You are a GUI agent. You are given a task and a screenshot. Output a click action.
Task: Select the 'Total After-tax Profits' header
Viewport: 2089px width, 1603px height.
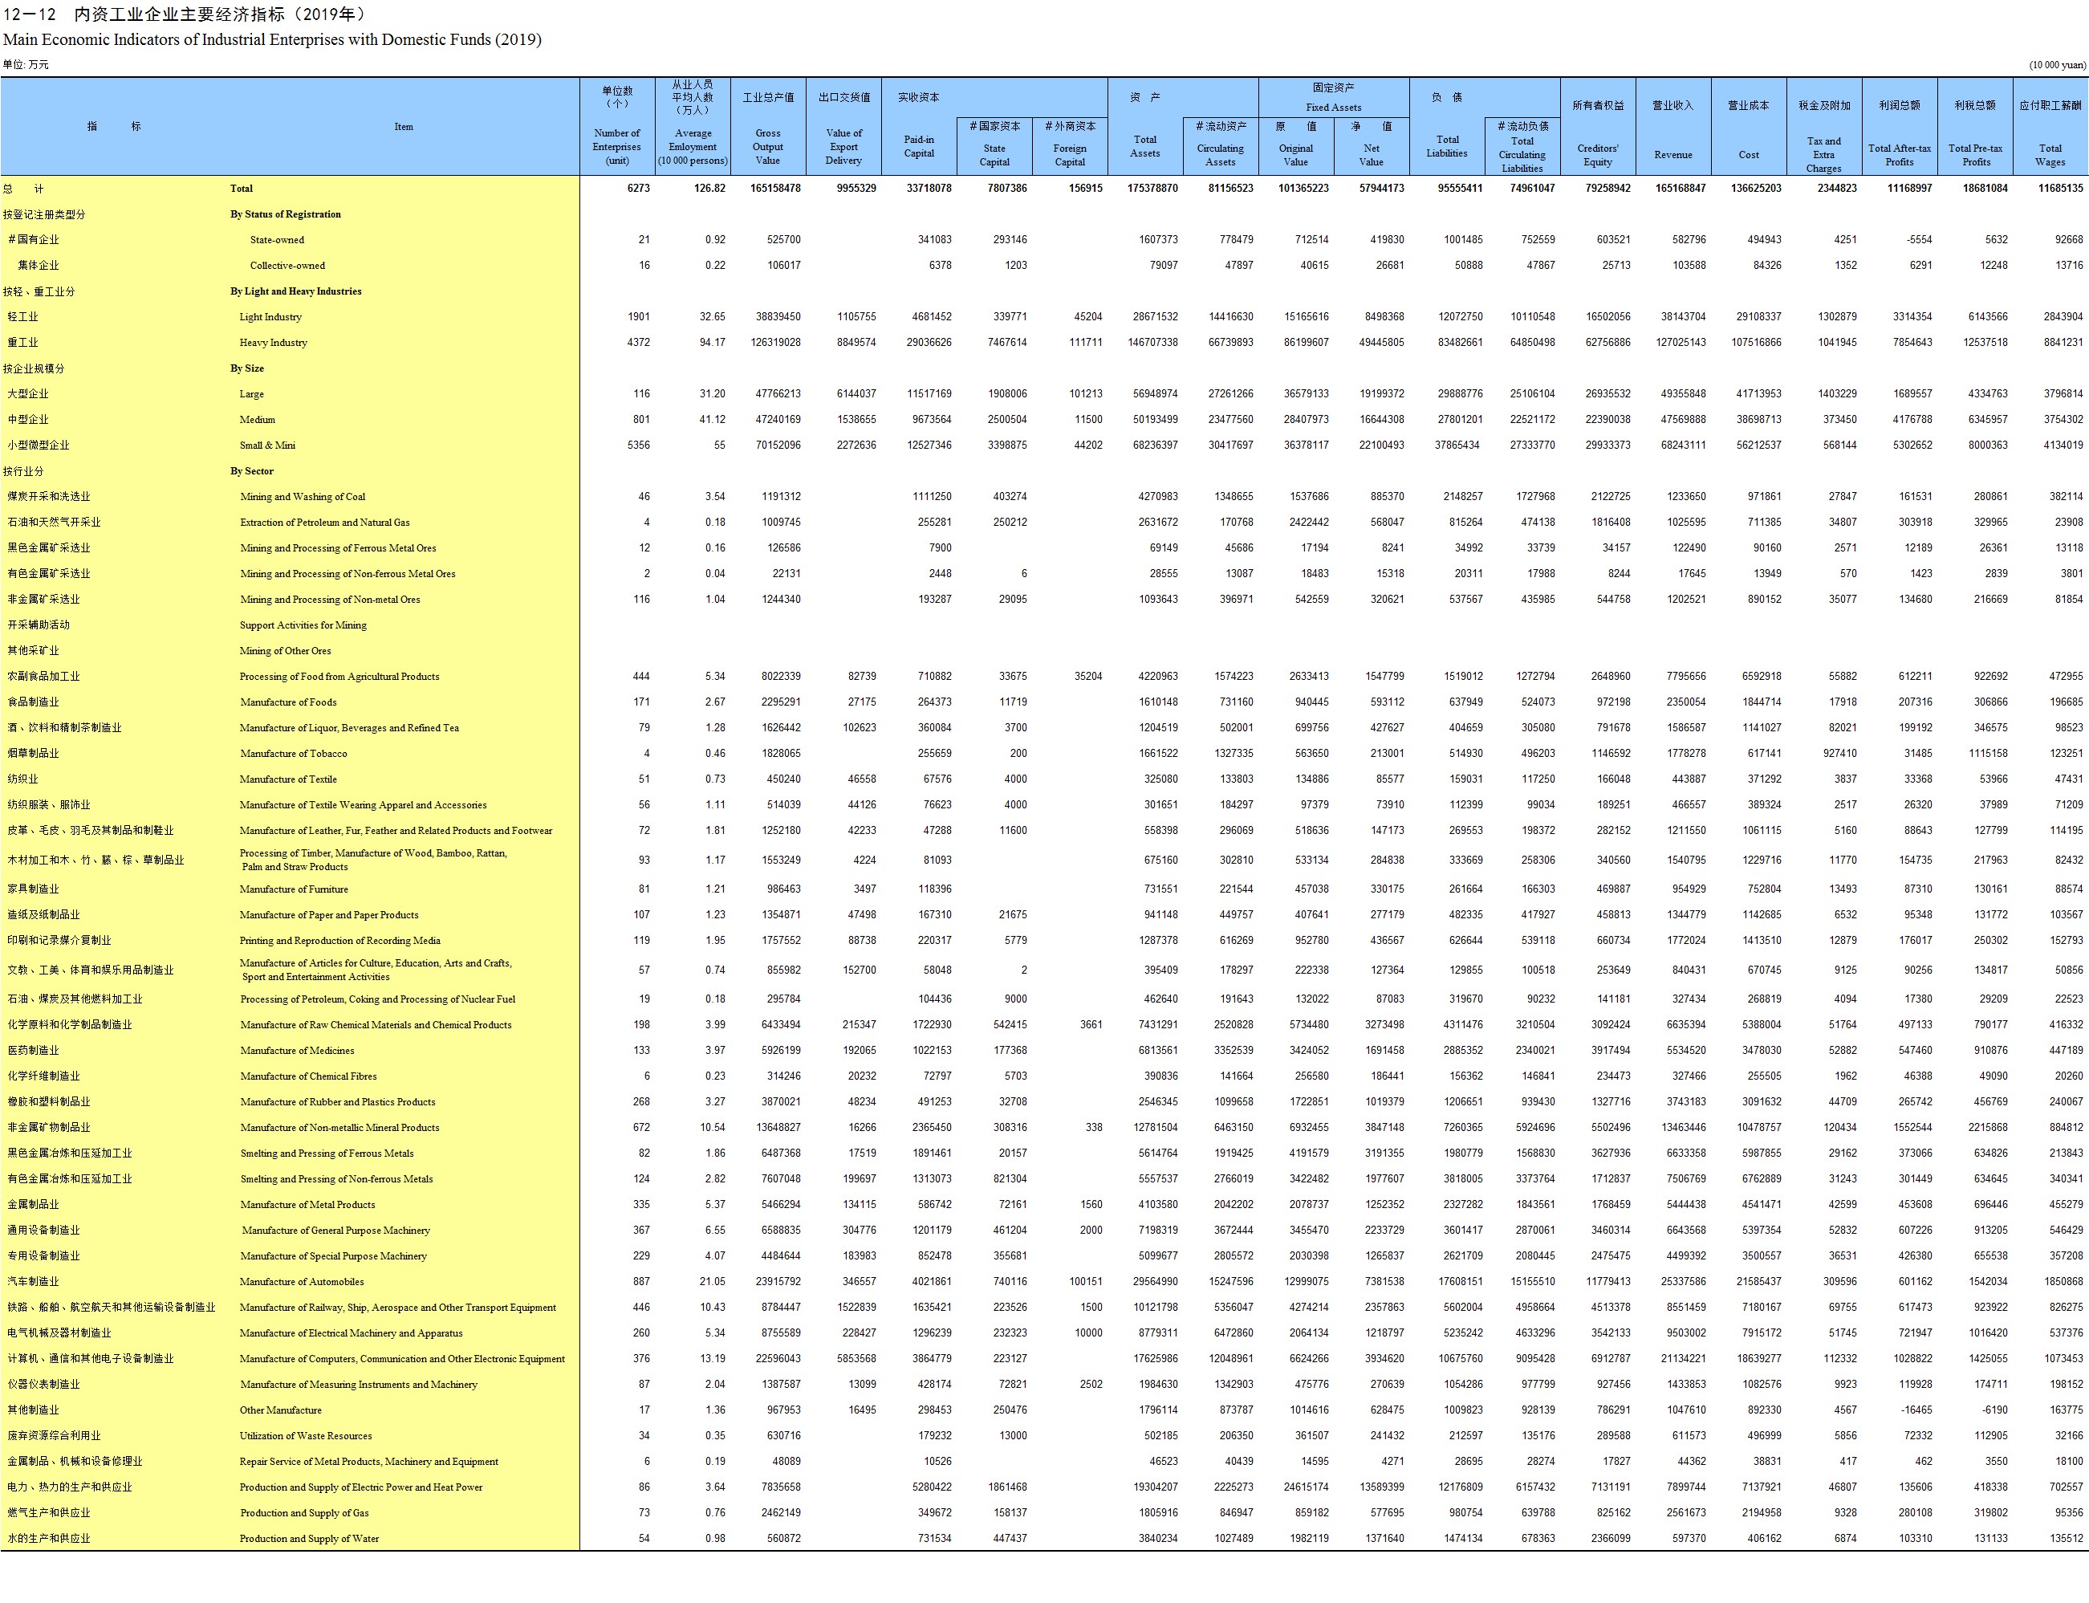click(1899, 126)
